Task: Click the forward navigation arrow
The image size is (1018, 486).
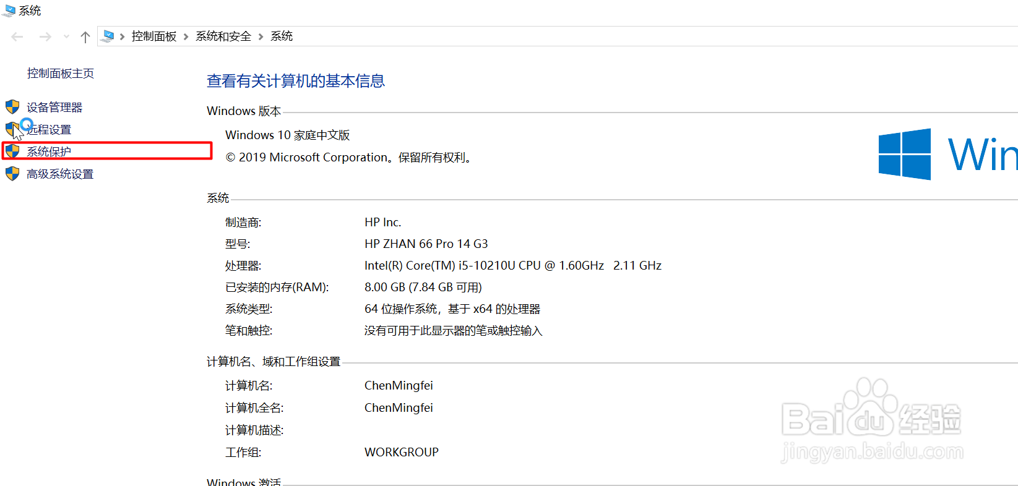Action: [45, 37]
